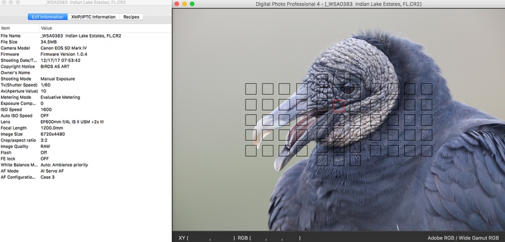Show the Recipes tab

(x=131, y=17)
